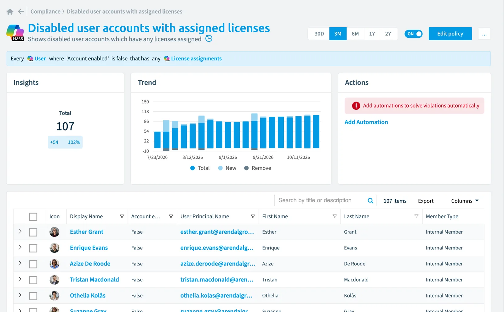The image size is (504, 312).
Task: Click Tristan Macdonald's avatar
Action: (54, 280)
